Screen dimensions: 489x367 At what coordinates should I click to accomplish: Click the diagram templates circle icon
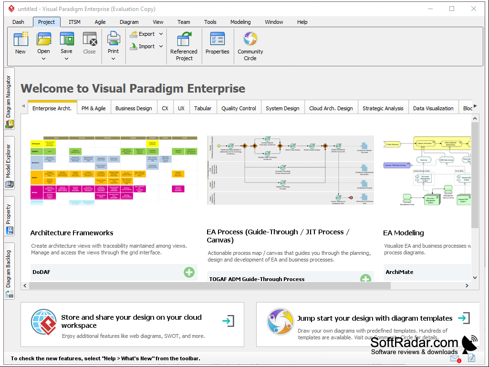pos(280,322)
